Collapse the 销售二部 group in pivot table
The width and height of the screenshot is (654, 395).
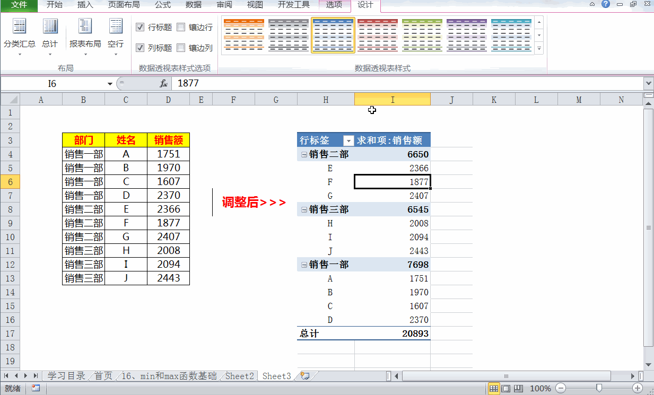pos(304,154)
